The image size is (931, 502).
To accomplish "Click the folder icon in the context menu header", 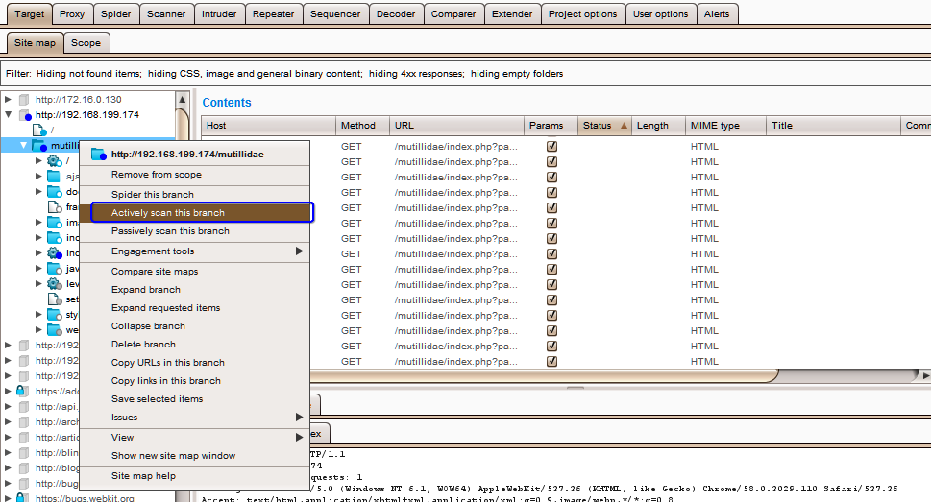I will 98,154.
